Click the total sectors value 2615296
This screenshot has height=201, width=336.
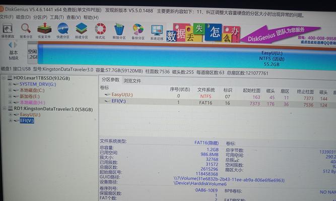pyautogui.click(x=209, y=169)
